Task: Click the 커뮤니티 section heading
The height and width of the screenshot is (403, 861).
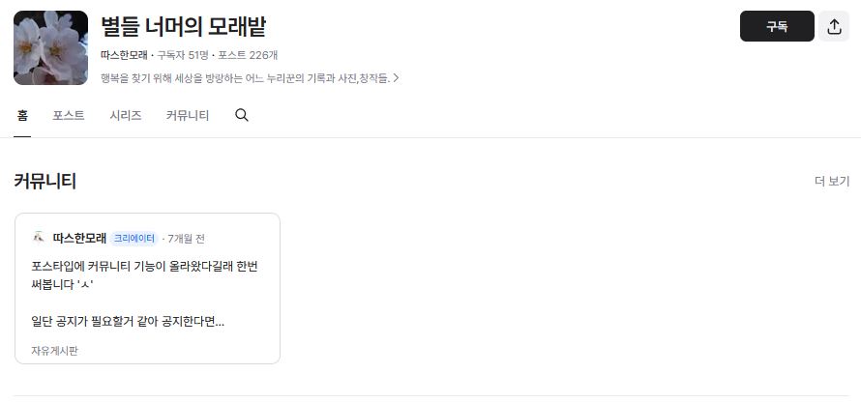Action: (x=45, y=181)
